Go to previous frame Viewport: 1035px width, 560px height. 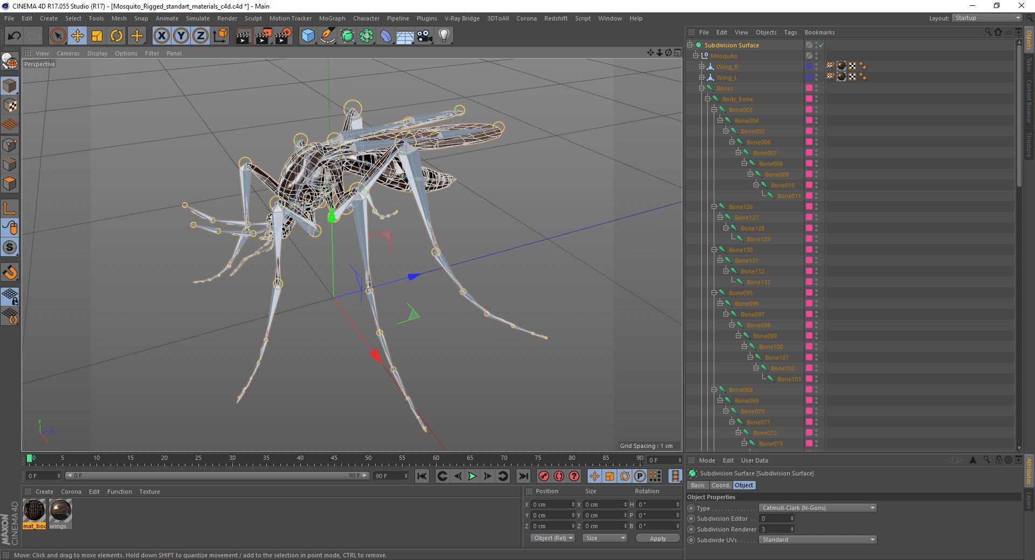coord(457,476)
